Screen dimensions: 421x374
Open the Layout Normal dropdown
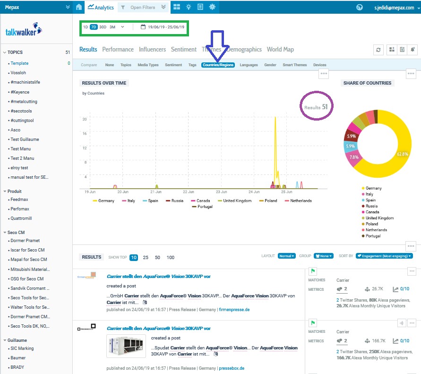coord(287,256)
